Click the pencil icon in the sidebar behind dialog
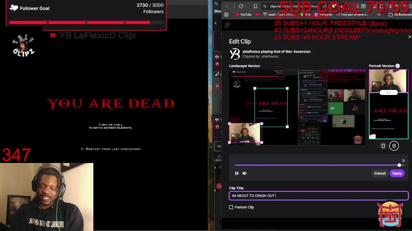The width and height of the screenshot is (412, 231). pos(217,74)
